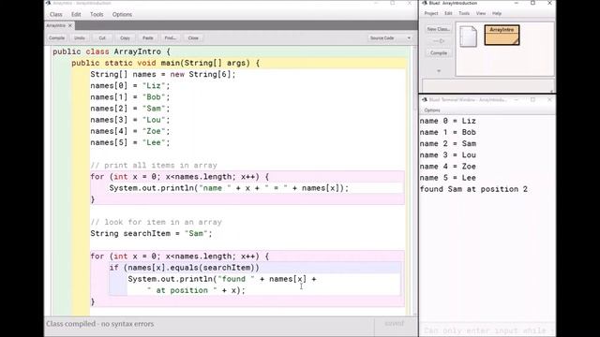Click the Undo toolbar button
The image size is (600, 337).
79,38
